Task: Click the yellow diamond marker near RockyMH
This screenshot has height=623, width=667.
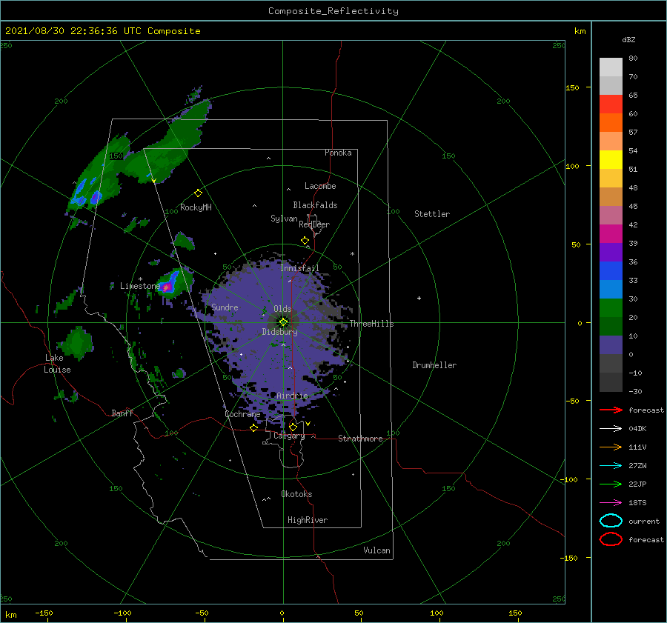Action: pos(198,193)
